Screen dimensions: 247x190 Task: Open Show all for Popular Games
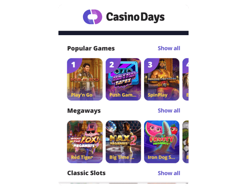click(x=169, y=48)
